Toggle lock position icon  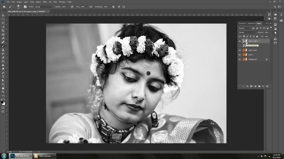pyautogui.click(x=250, y=36)
